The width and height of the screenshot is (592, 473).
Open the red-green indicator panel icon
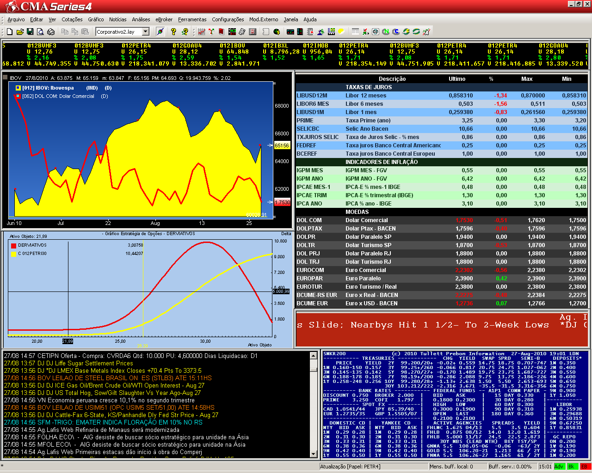pos(300,31)
